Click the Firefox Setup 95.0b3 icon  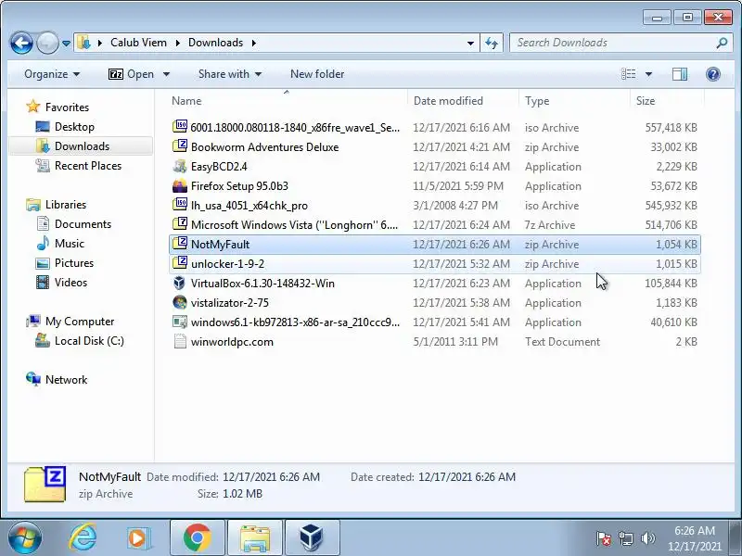point(180,185)
